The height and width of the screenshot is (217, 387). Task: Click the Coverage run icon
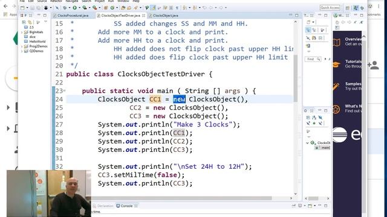[85, 8]
